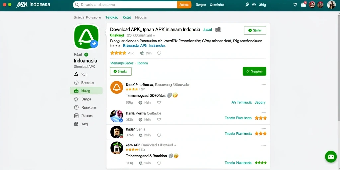Click the truck icon next to Jusad
Image resolution: width=340 pixels, height=170 pixels.
(x=218, y=30)
